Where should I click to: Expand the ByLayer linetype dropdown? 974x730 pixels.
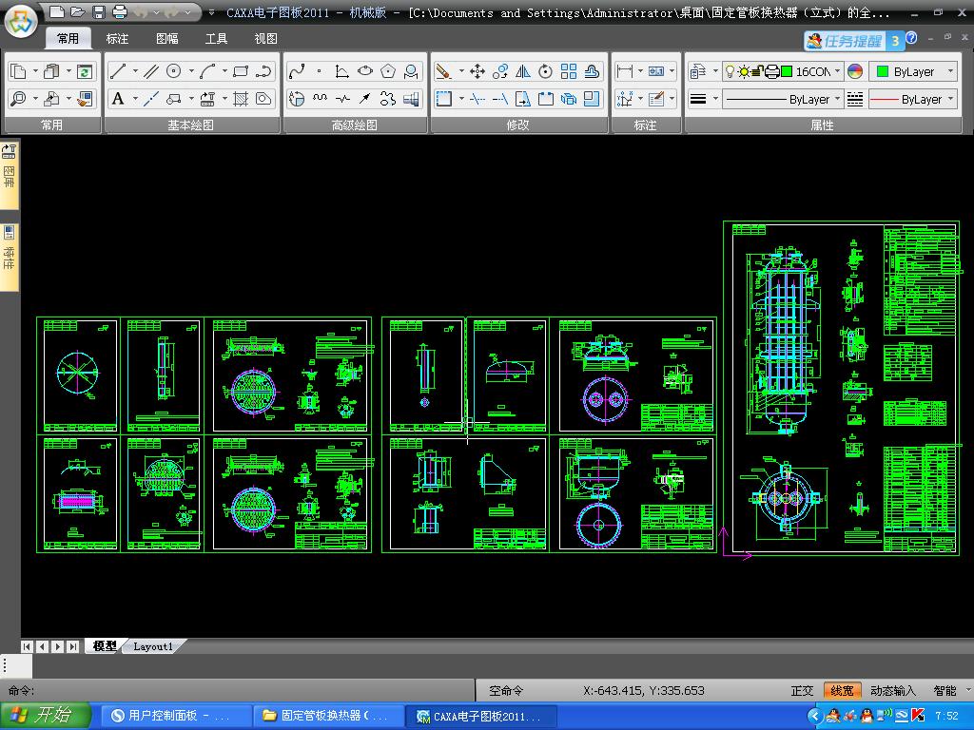838,99
